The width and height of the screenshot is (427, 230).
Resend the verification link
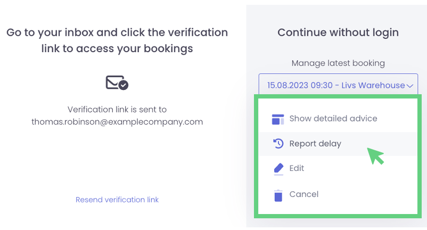[x=117, y=200]
